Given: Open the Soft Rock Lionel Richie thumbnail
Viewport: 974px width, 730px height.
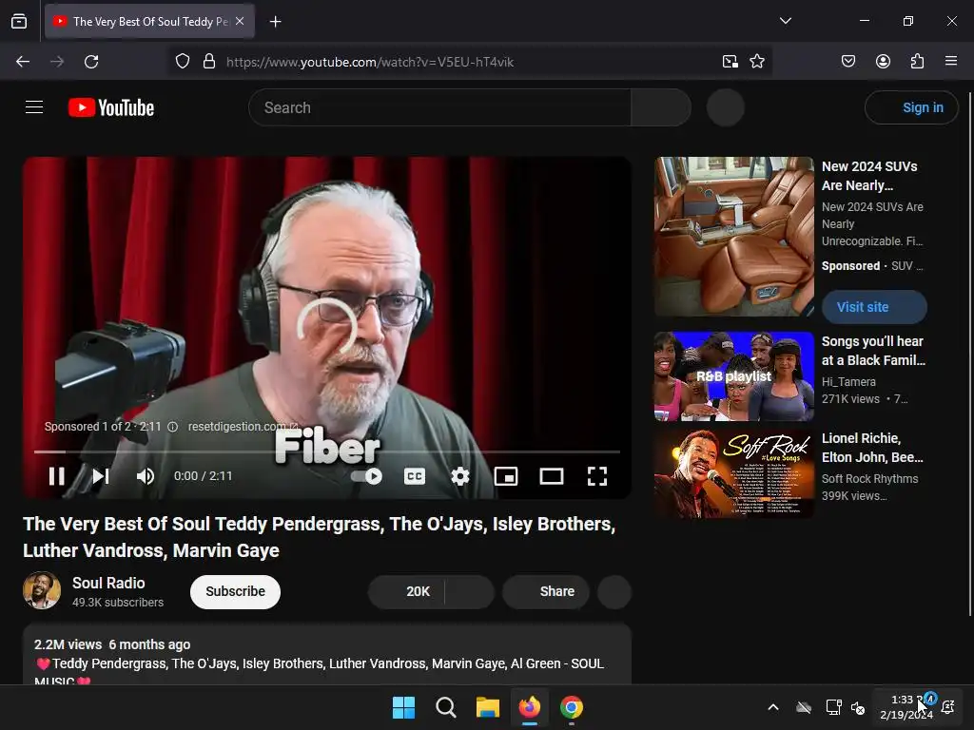Looking at the screenshot, I should [x=733, y=473].
